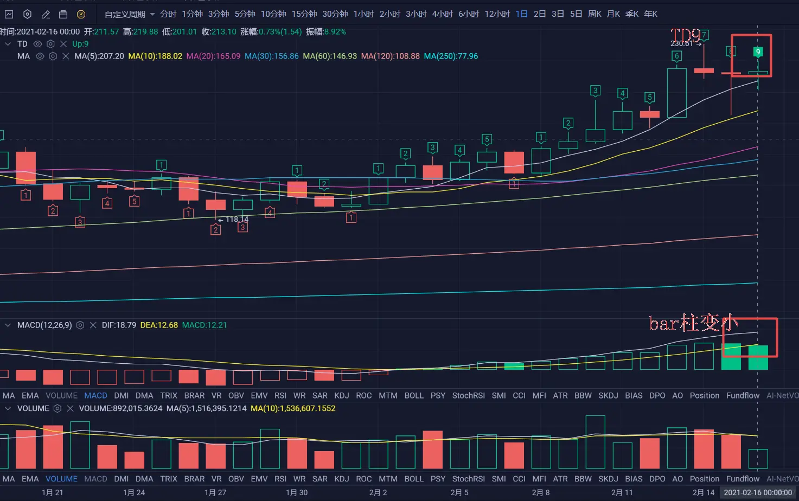Click the DIF:18.79 MACD legend value
This screenshot has height=501, width=799.
(119, 325)
